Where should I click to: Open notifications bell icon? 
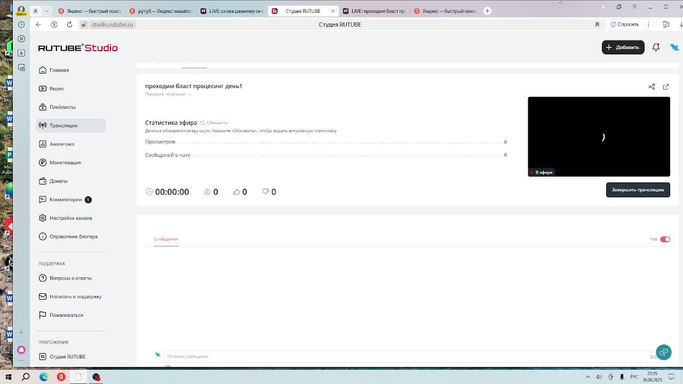pos(656,47)
